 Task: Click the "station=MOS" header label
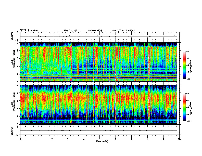coord(95,31)
